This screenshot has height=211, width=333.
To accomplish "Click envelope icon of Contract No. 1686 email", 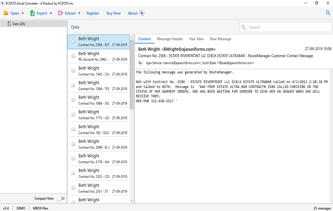I will pos(73,100).
